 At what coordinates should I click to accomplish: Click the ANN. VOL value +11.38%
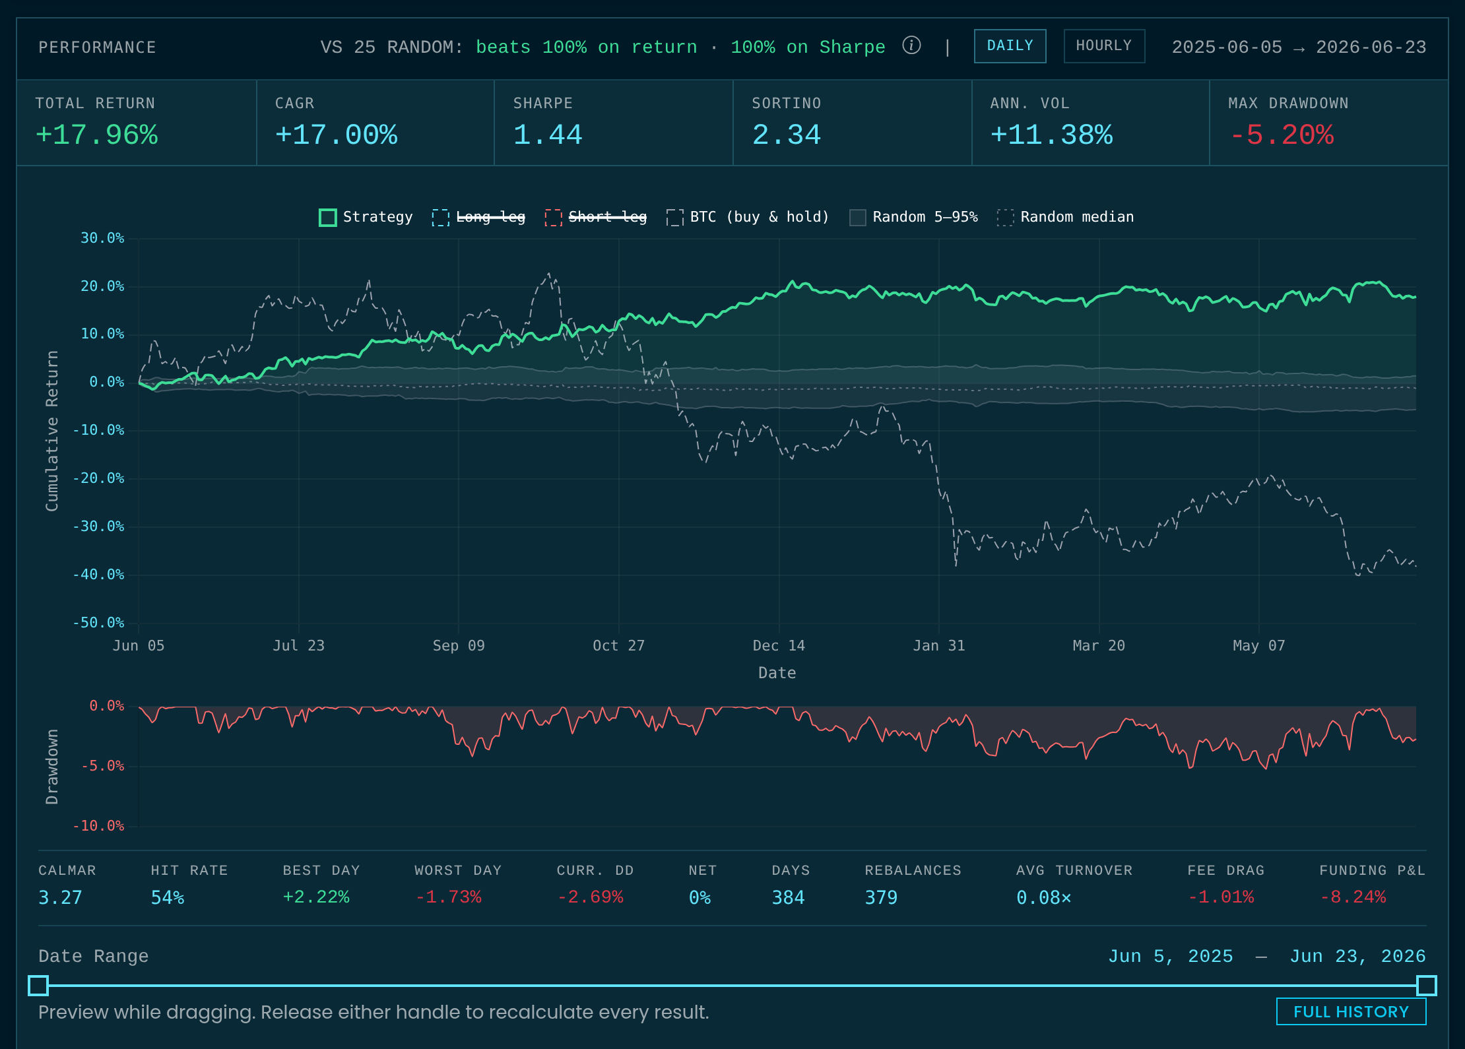1051,135
